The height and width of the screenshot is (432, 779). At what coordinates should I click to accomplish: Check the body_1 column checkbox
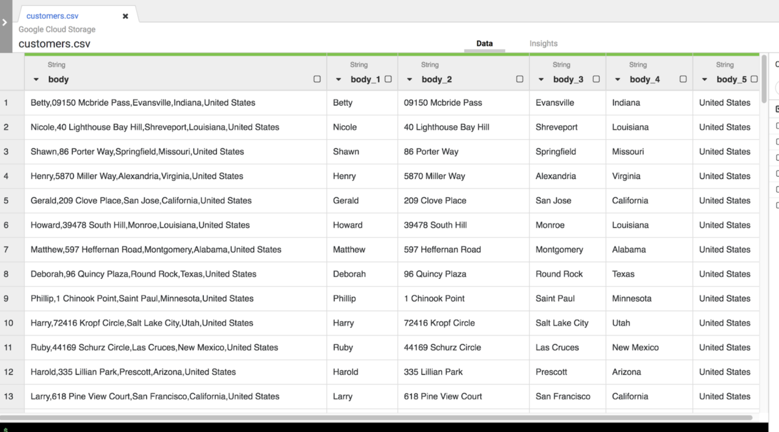(388, 79)
